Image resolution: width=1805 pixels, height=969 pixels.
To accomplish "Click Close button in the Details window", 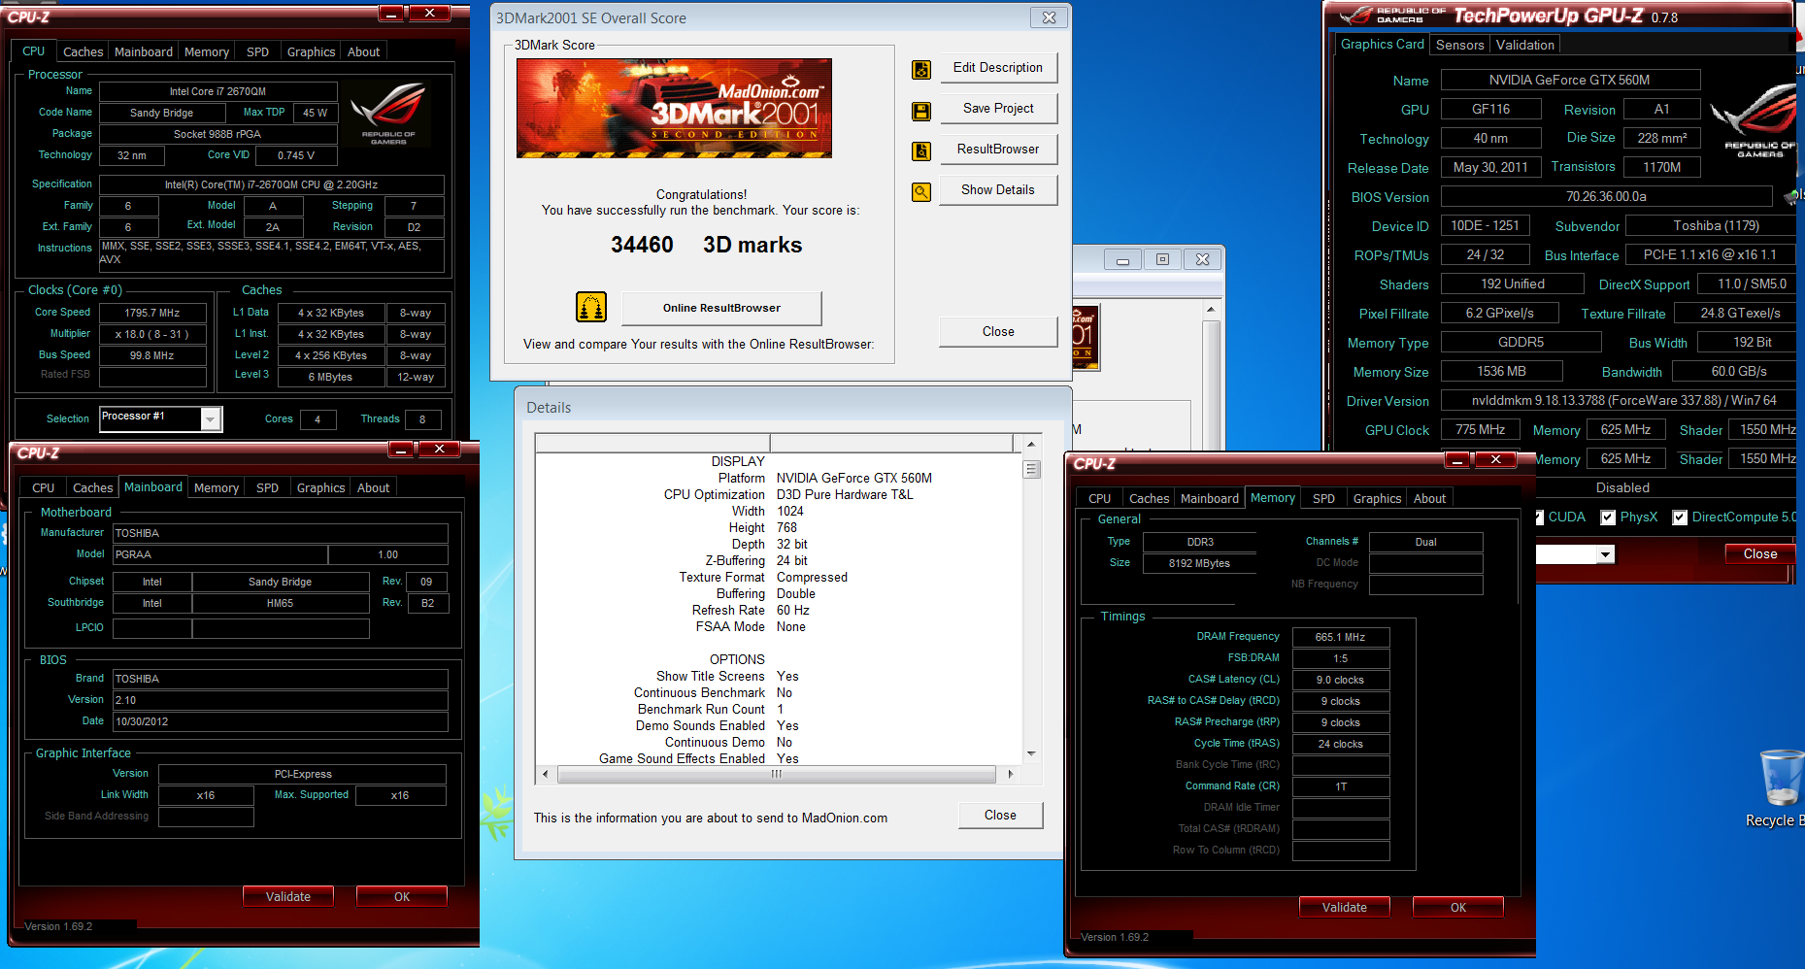I will pyautogui.click(x=1000, y=815).
